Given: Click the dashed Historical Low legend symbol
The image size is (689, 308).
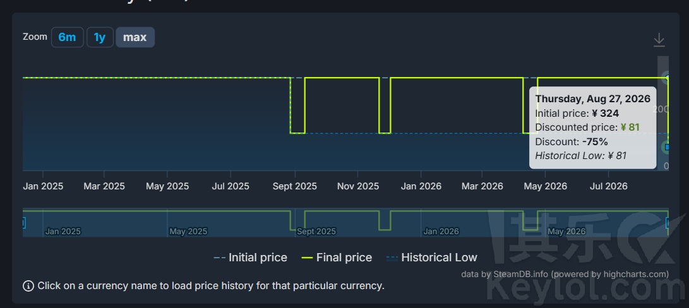Looking at the screenshot, I should coord(392,258).
